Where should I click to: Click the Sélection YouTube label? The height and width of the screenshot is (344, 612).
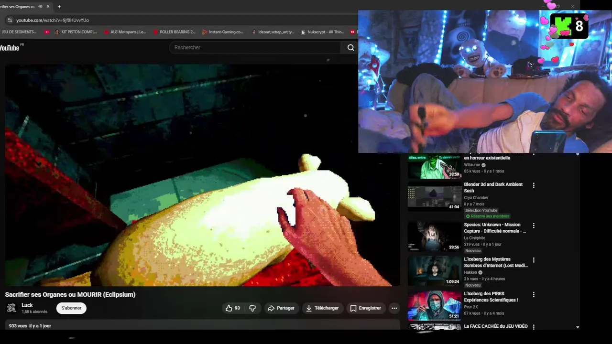[x=481, y=210]
